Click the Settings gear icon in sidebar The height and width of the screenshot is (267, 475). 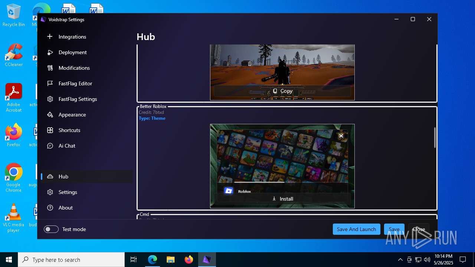pyautogui.click(x=50, y=192)
